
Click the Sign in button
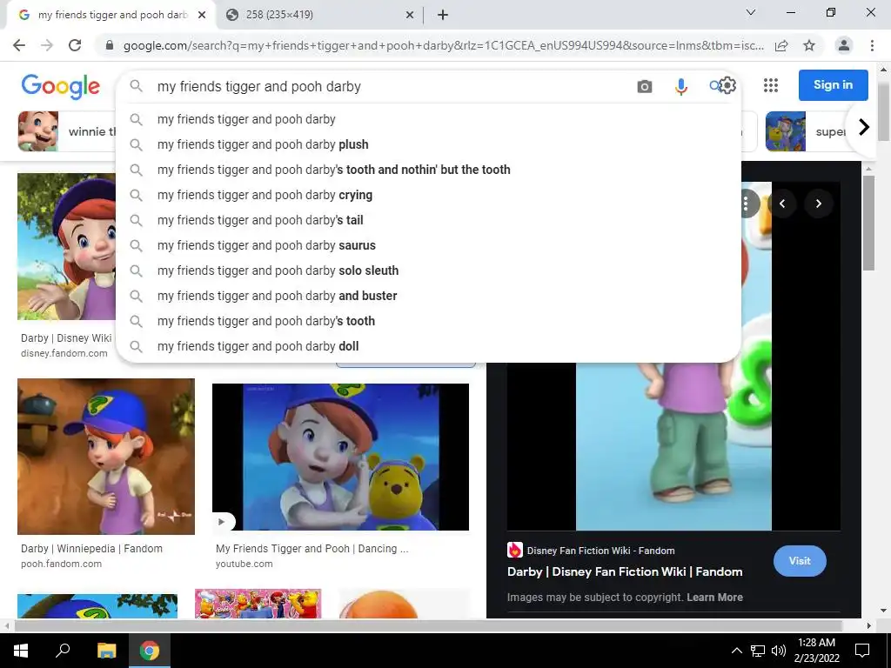pos(833,84)
